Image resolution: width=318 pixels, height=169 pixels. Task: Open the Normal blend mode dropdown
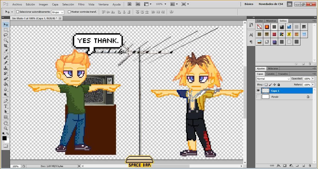[273, 79]
